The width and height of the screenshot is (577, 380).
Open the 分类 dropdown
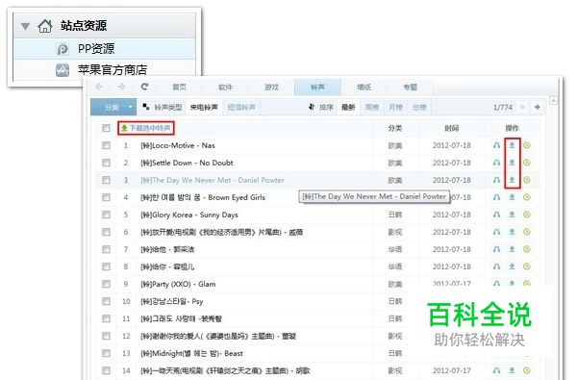click(x=113, y=107)
